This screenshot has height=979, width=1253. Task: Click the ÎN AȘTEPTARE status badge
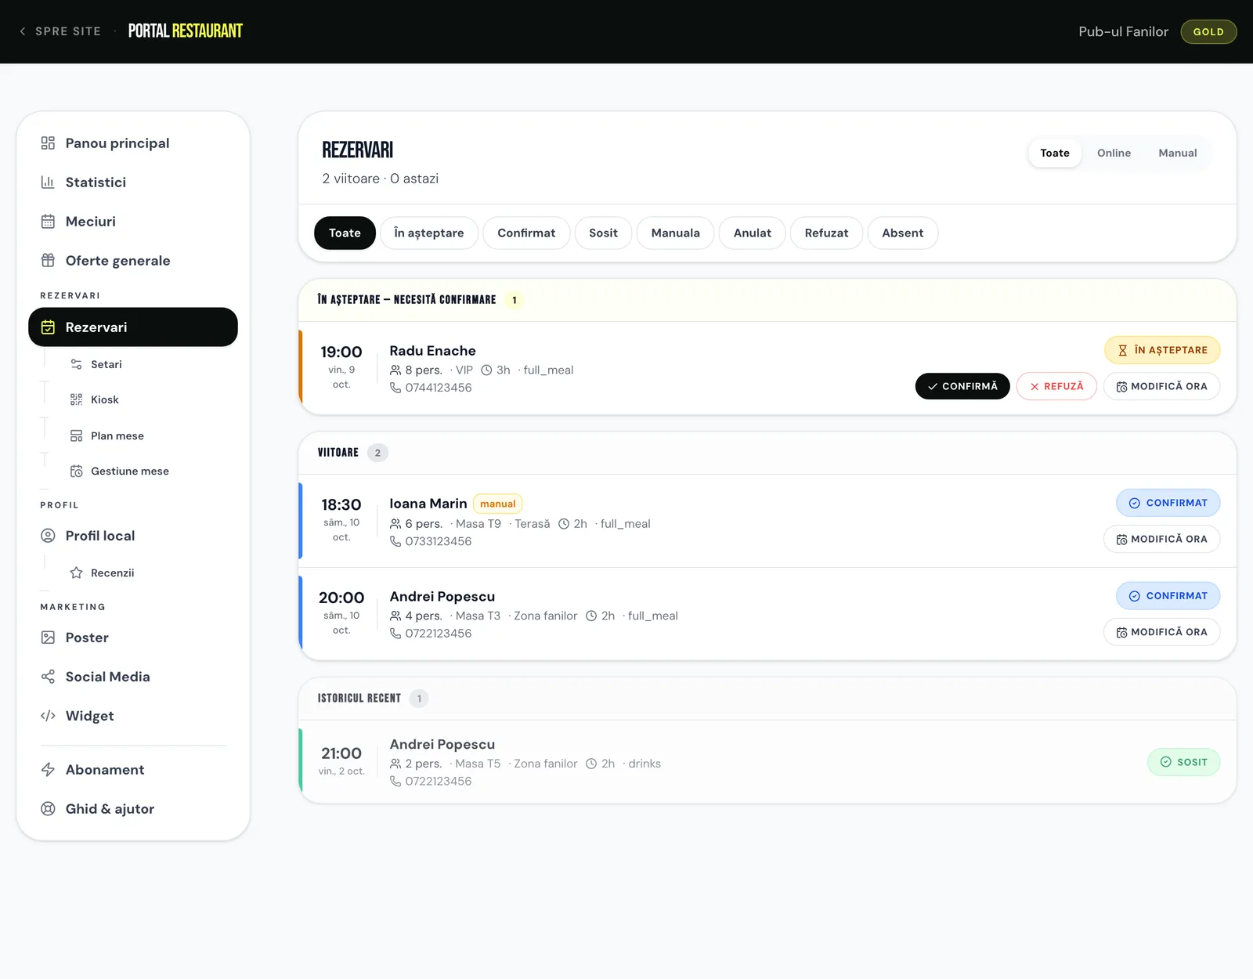click(x=1162, y=350)
